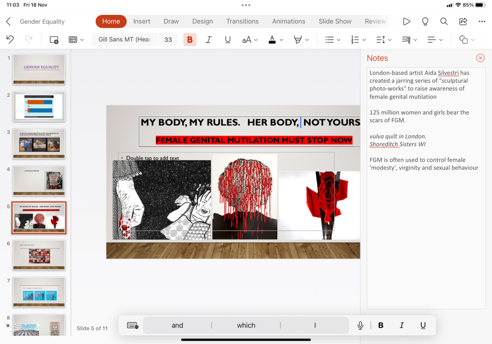Open the Tell Me lightbulb
This screenshot has width=492, height=344.
(425, 22)
